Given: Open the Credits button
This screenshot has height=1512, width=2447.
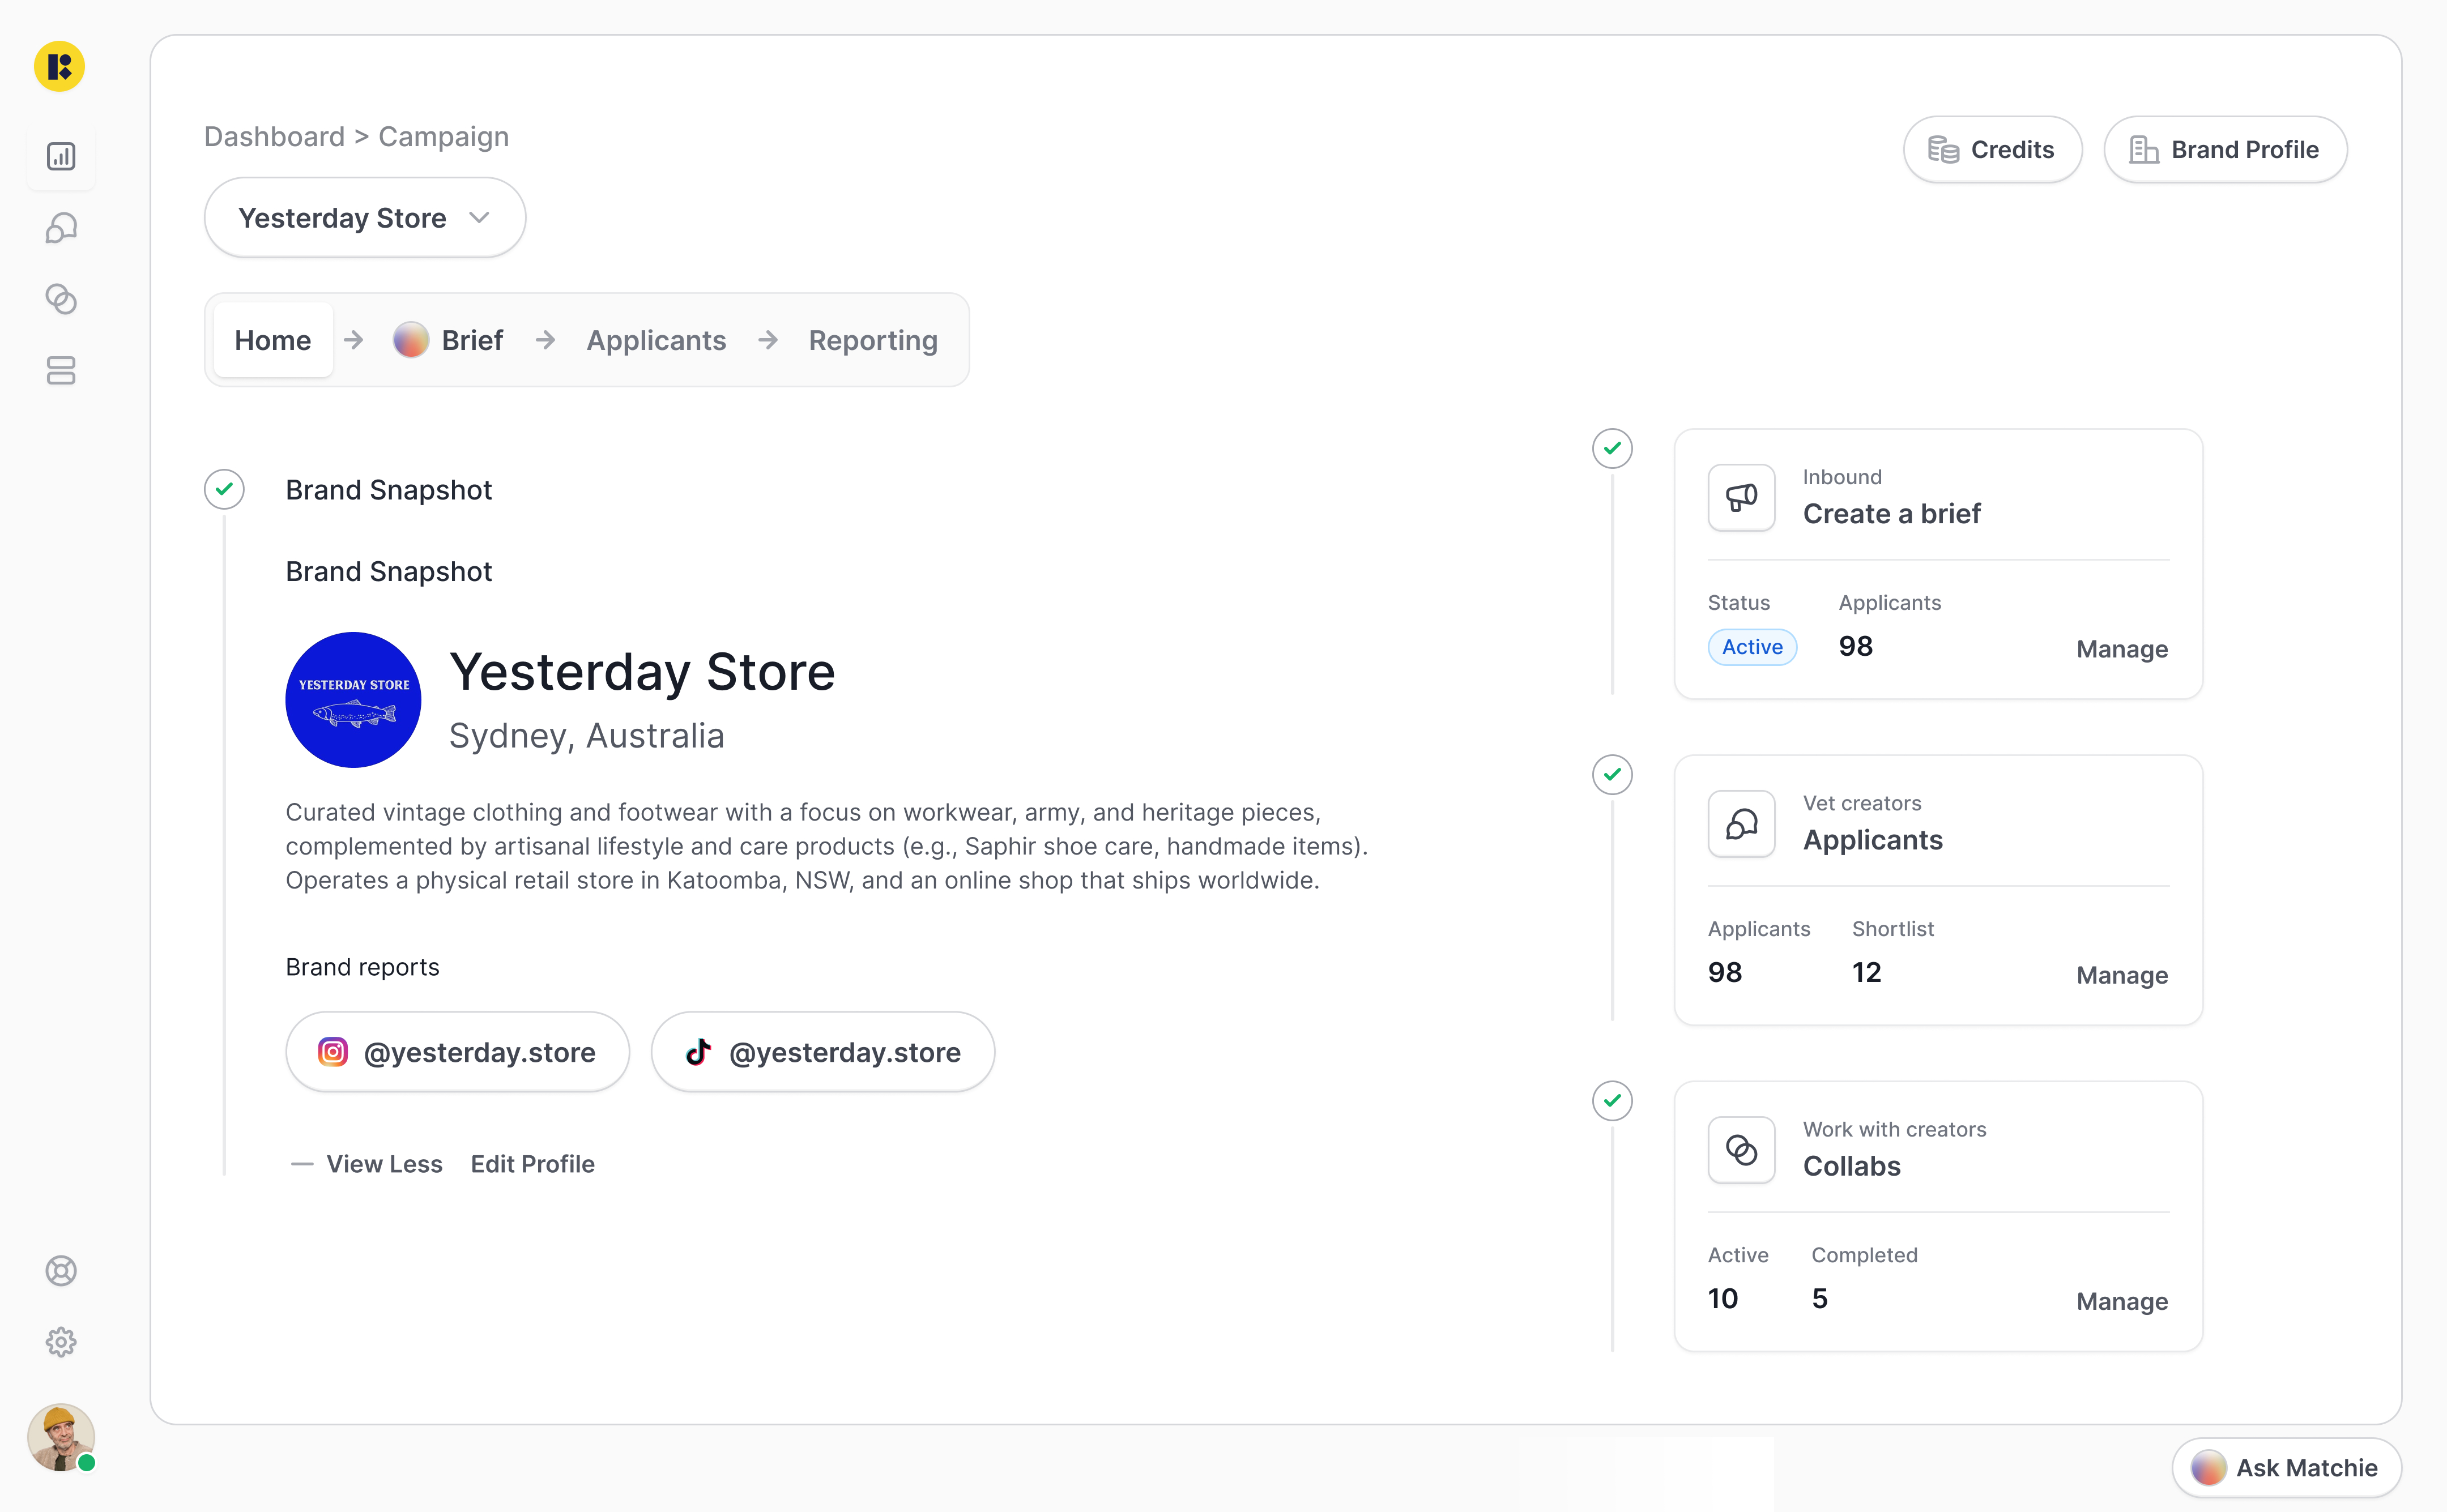Looking at the screenshot, I should (x=1992, y=150).
